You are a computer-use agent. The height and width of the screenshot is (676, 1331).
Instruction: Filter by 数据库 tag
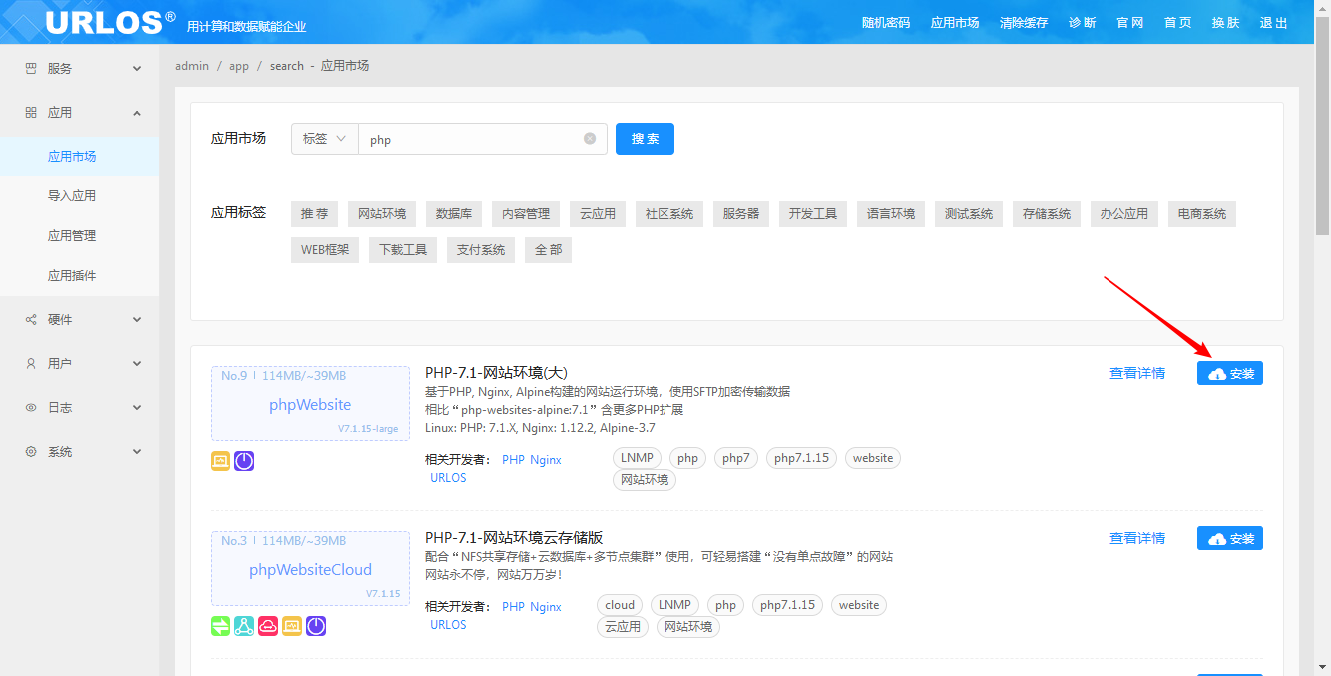454,214
